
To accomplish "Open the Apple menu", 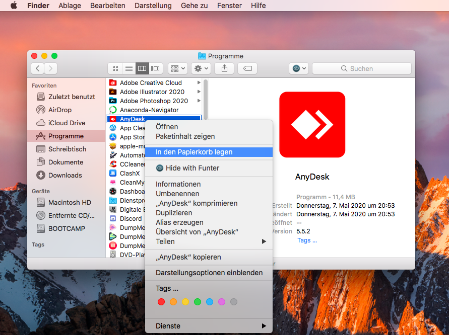I will tap(14, 6).
